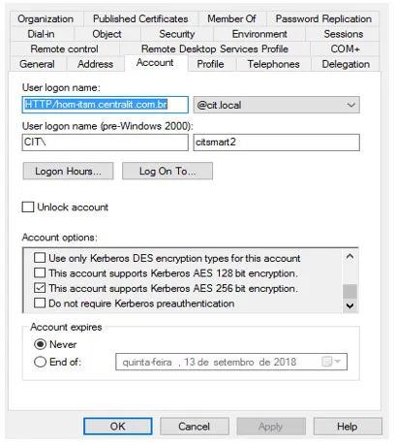Select the Account tab
The image size is (395, 445).
coord(155,63)
